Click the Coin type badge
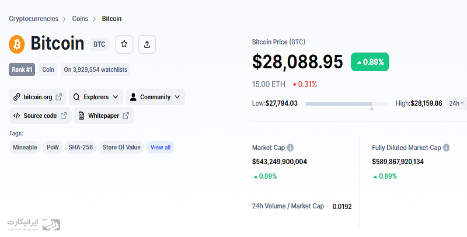 tap(48, 69)
